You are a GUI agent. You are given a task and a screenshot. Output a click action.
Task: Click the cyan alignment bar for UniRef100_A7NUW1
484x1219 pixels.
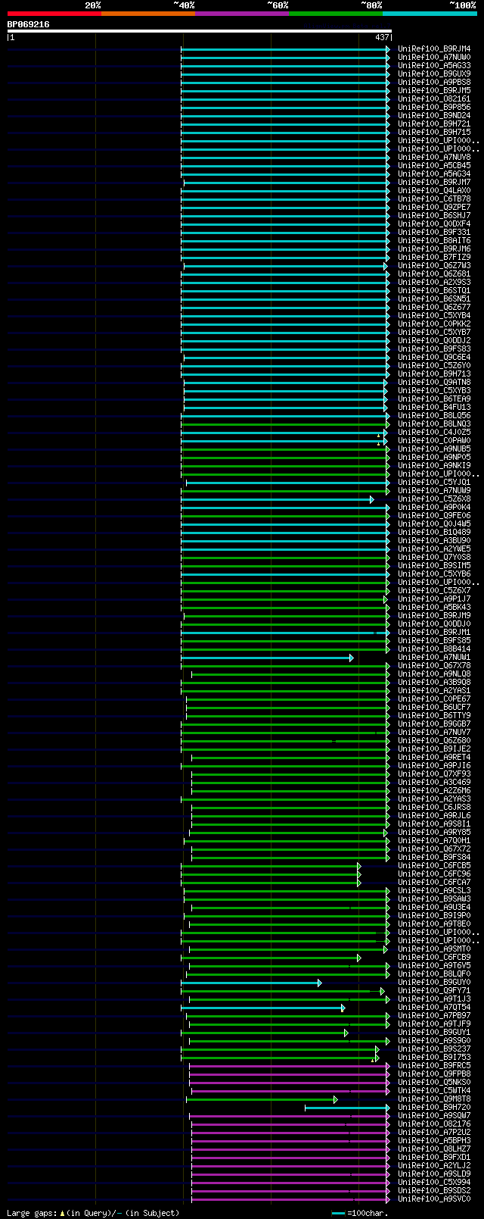267,658
